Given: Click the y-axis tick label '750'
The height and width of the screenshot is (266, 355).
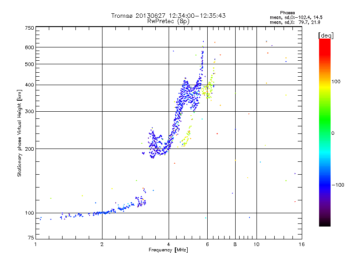Looking at the screenshot, I should pyautogui.click(x=29, y=28).
